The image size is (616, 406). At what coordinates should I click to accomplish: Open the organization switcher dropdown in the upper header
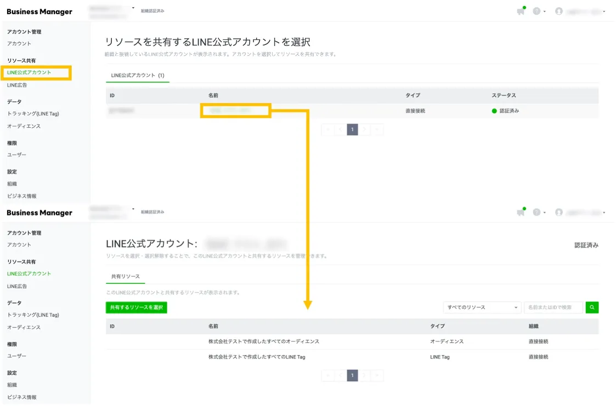133,8
